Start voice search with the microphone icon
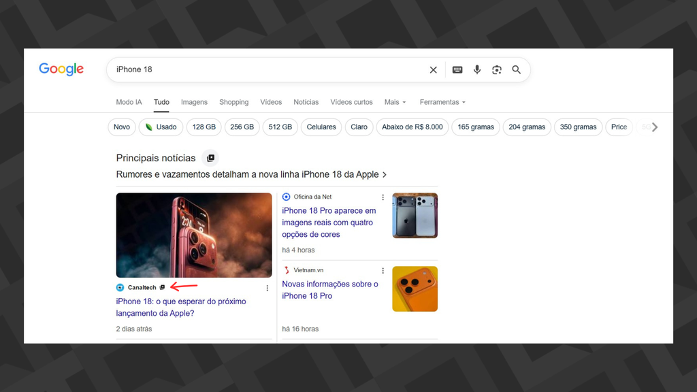Viewport: 697px width, 392px height. 477,70
